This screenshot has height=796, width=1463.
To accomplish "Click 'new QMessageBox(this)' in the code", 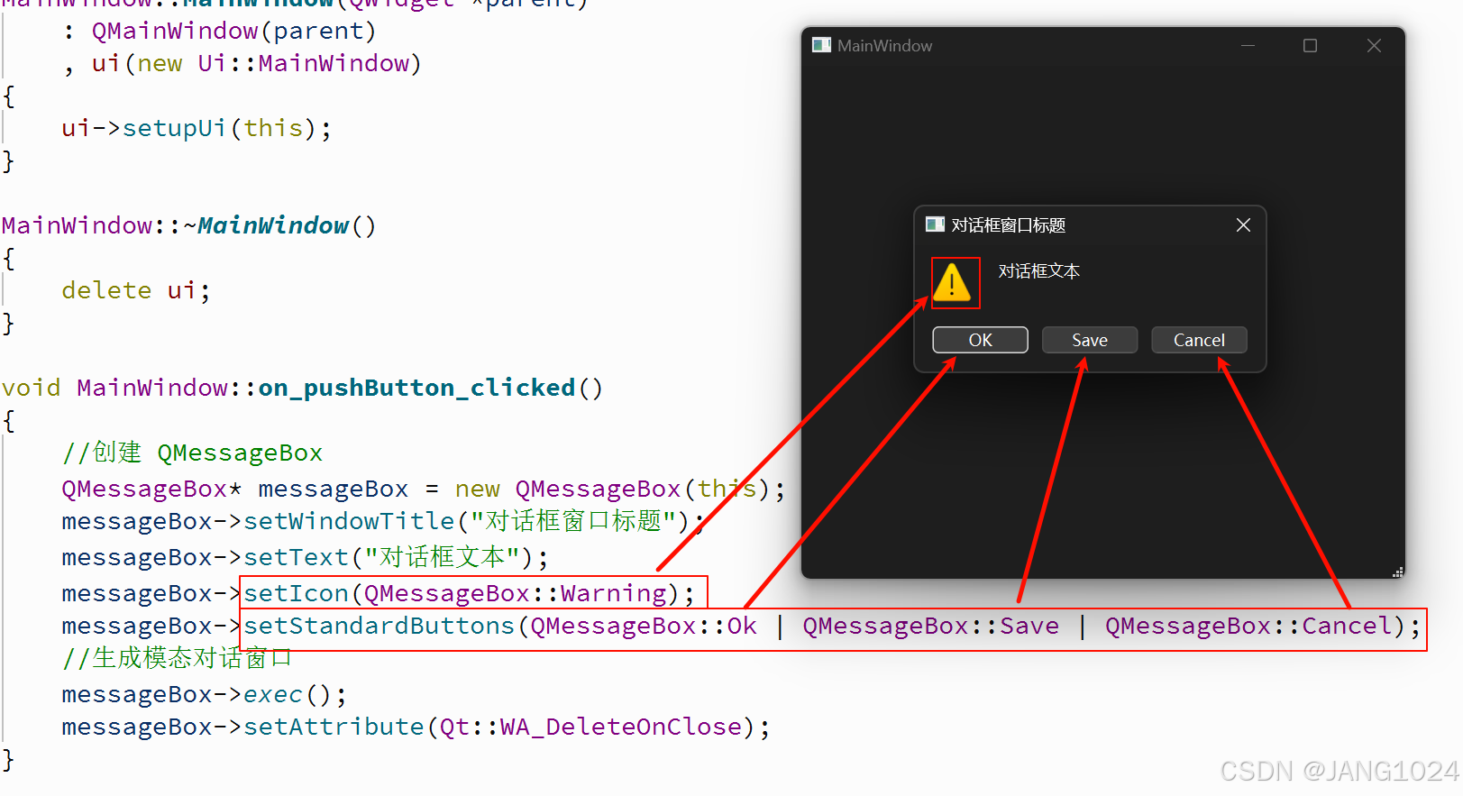I will [x=612, y=489].
